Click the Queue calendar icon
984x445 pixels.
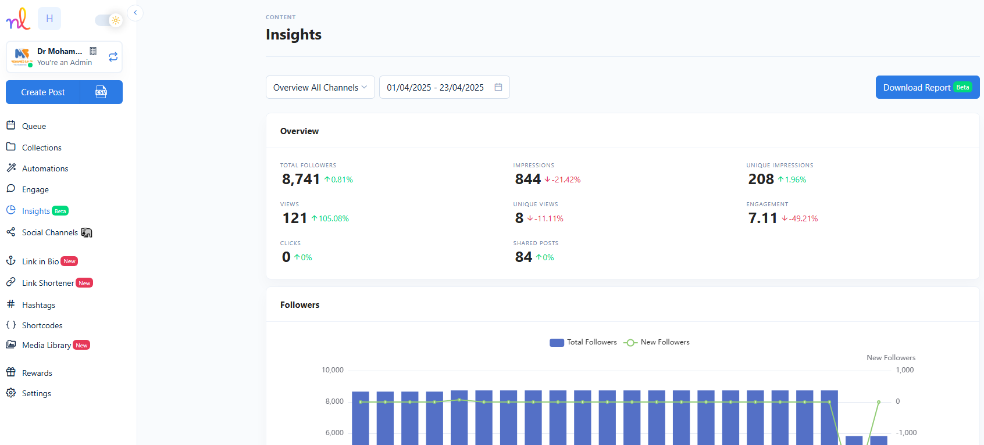tap(11, 125)
